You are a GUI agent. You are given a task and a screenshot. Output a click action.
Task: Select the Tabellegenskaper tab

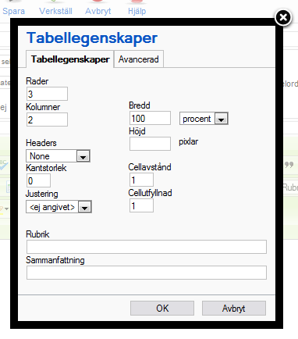pos(70,59)
